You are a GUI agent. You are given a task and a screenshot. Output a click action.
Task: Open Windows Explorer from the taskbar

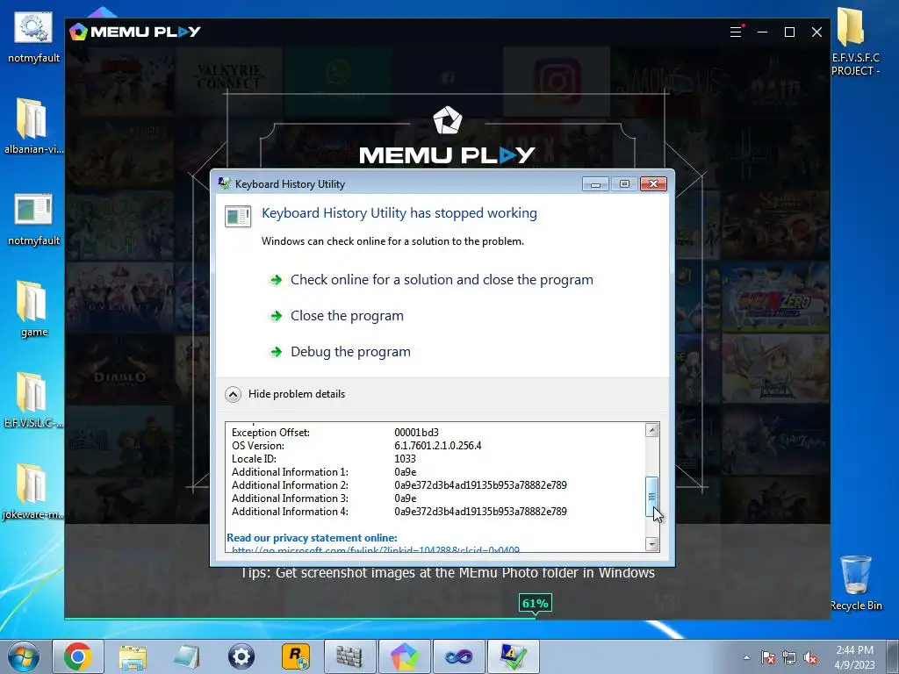(x=133, y=656)
